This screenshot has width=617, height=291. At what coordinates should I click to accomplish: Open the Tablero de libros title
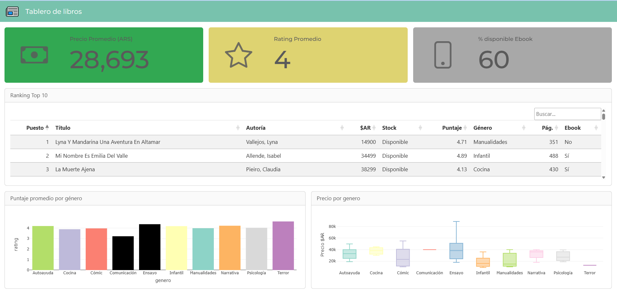click(x=53, y=12)
